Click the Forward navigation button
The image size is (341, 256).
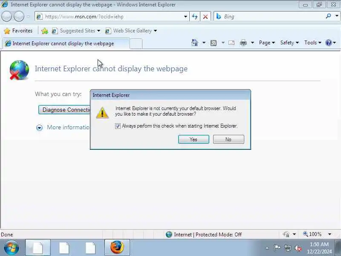pos(19,17)
